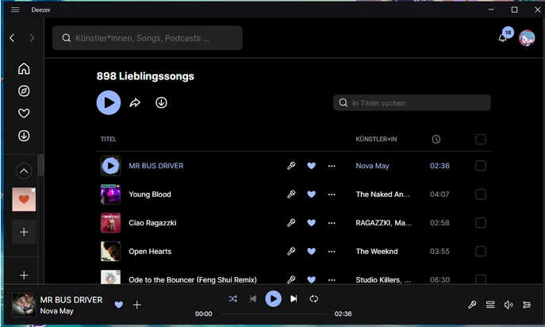Click the upper plus button in the sidebar
Screen dimensions: 545x327
pyautogui.click(x=24, y=232)
